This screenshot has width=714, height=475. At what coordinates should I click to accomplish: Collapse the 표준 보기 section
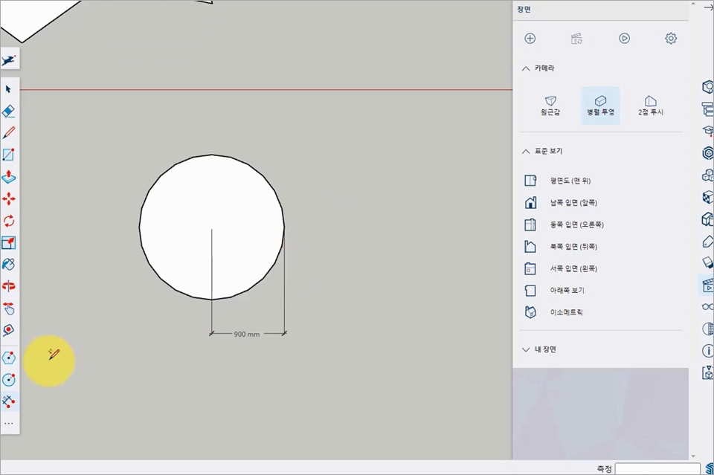pyautogui.click(x=526, y=151)
